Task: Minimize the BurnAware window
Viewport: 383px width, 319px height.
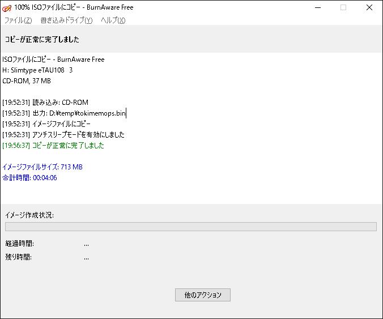Action: [318, 7]
